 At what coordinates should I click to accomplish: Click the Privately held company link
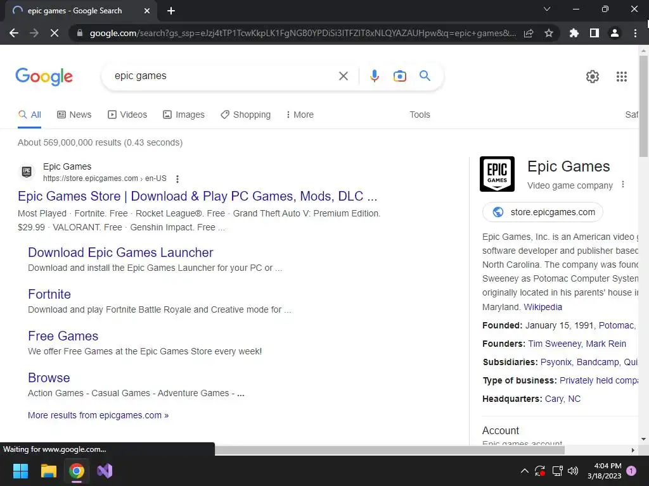pos(599,380)
